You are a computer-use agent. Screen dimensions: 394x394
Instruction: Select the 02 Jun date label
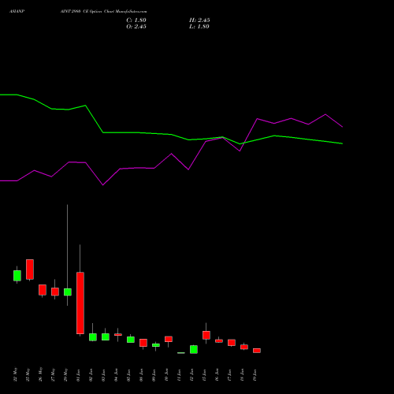tap(91, 375)
